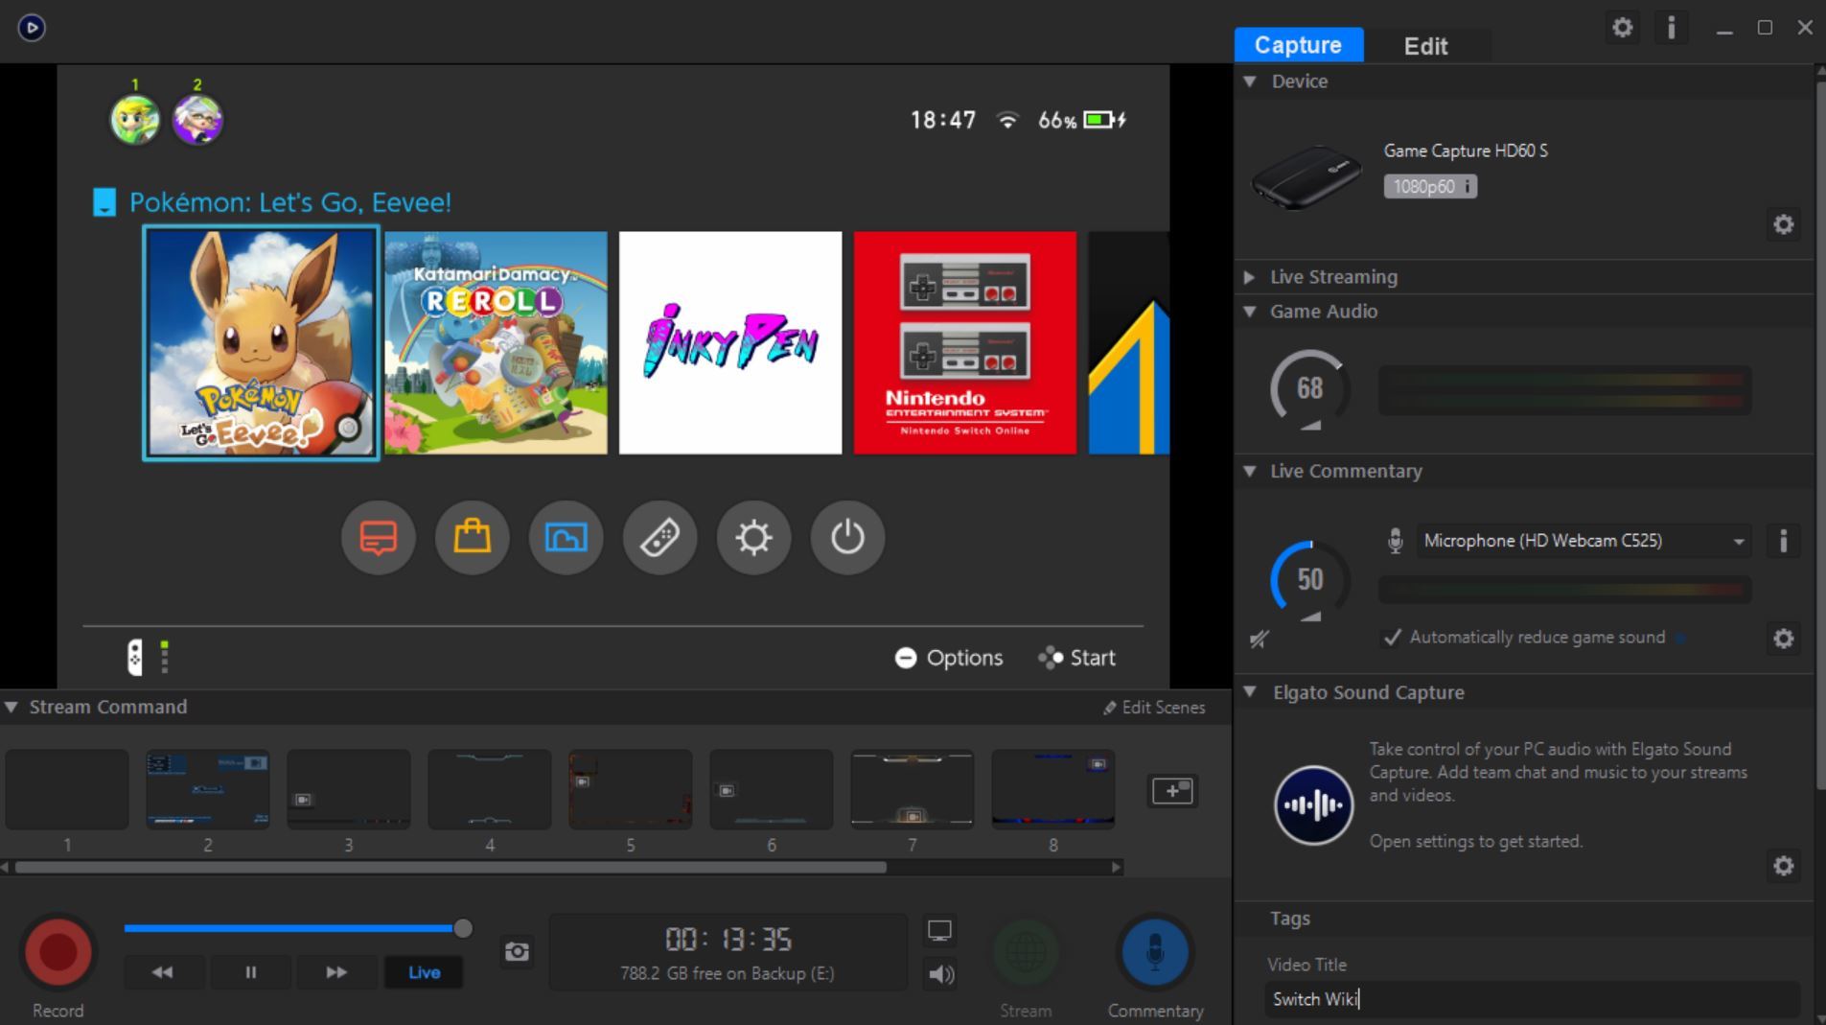1826x1025 pixels.
Task: Open Album icon in Switch preview
Action: (566, 537)
